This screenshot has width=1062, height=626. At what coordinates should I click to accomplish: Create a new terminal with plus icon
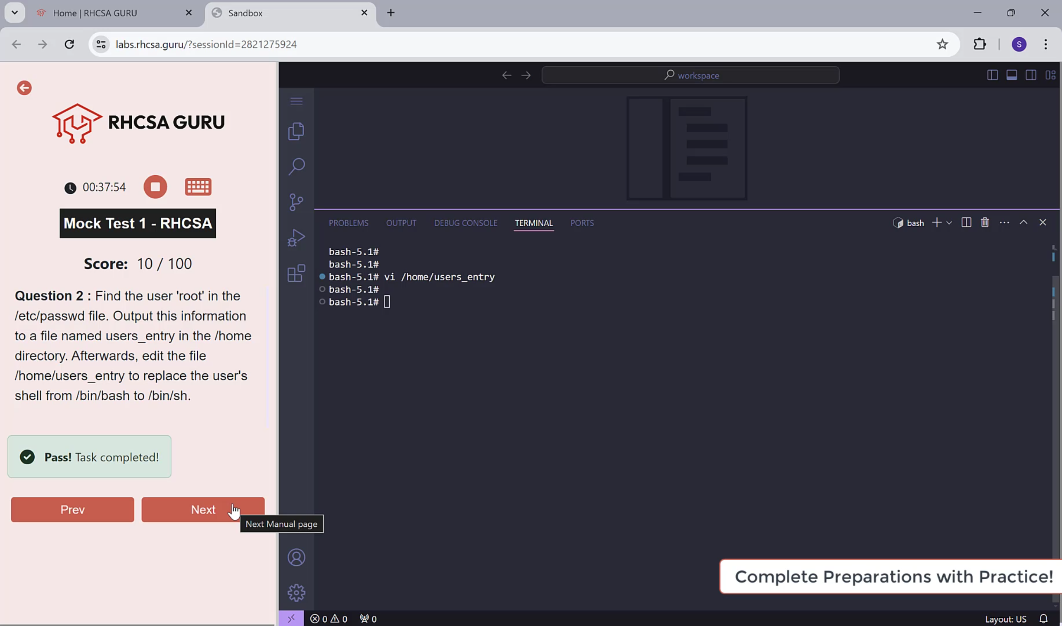point(936,222)
